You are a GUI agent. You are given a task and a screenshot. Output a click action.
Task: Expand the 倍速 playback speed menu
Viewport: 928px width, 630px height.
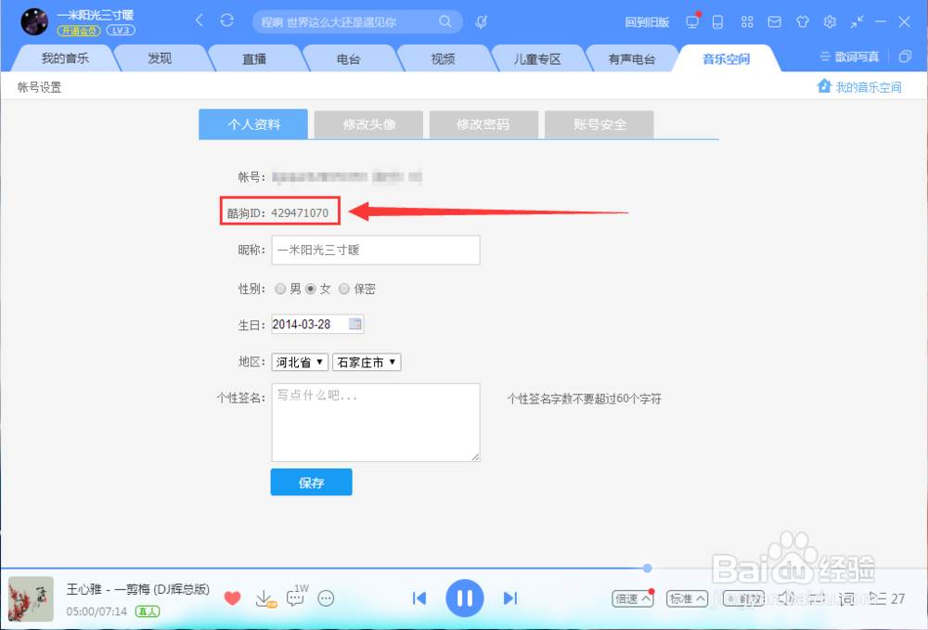pyautogui.click(x=633, y=598)
